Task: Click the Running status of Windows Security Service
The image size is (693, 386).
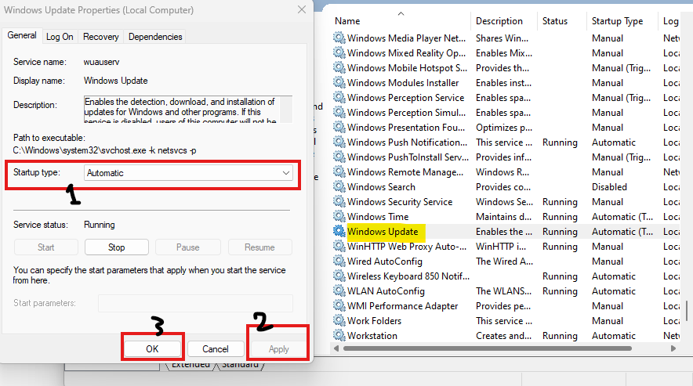Action: point(560,202)
